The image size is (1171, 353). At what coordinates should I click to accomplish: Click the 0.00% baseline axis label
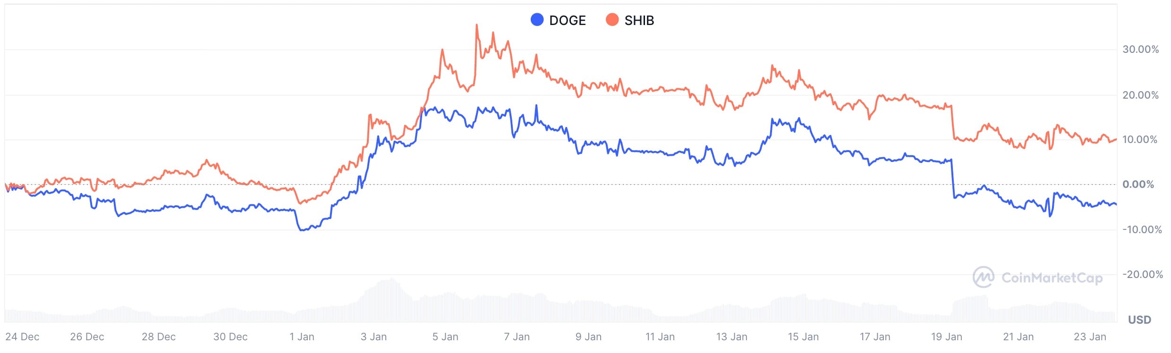click(x=1138, y=184)
